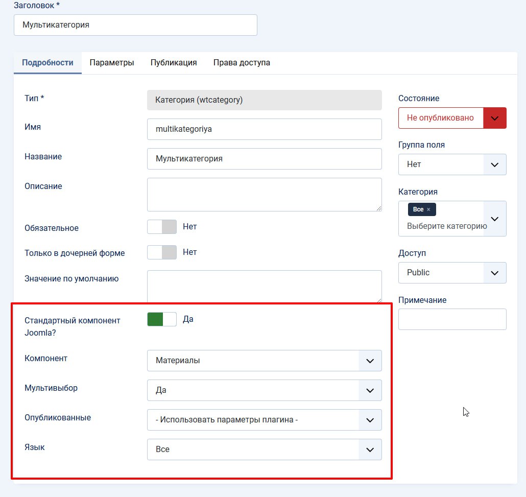526x497 pixels.
Task: Click the Состояние label
Action: 419,98
